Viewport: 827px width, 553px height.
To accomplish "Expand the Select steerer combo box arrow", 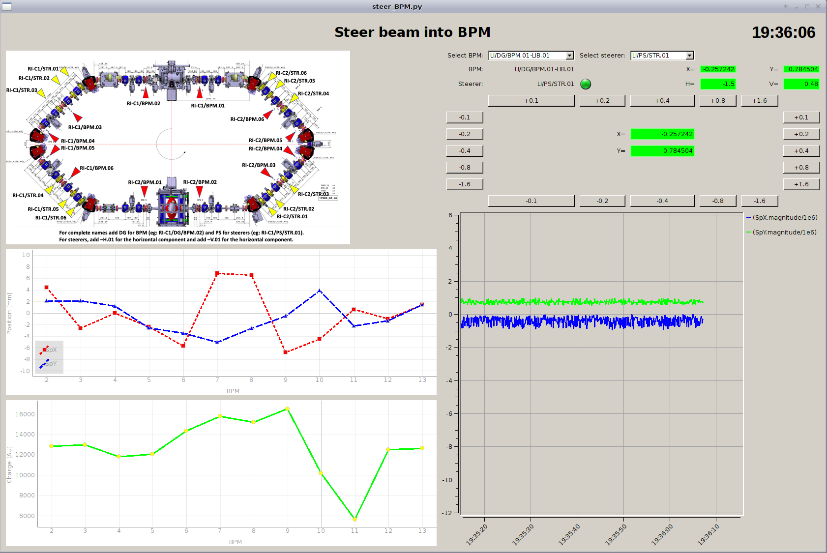I will (x=689, y=56).
